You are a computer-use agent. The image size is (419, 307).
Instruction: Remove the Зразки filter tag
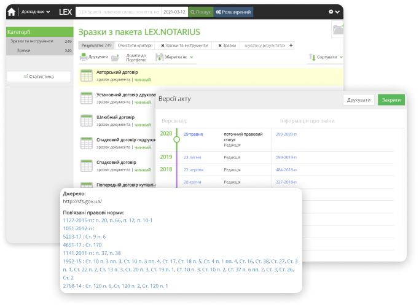[x=220, y=45]
